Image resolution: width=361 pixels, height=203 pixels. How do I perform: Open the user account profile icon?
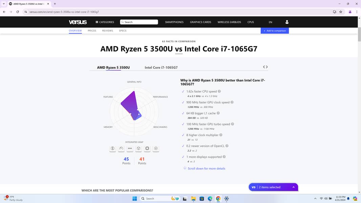click(287, 22)
